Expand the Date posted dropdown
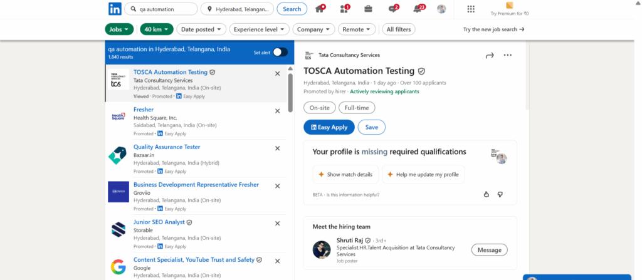This screenshot has height=280, width=642. (201, 29)
